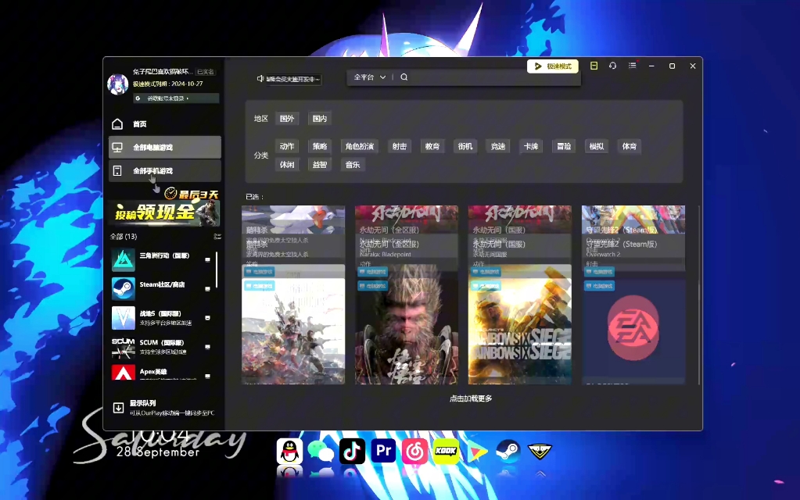Click the sidebar game list scrollbar
The image size is (800, 500).
(217, 269)
